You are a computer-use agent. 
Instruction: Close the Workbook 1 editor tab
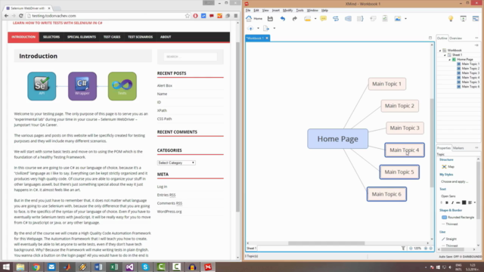point(267,38)
